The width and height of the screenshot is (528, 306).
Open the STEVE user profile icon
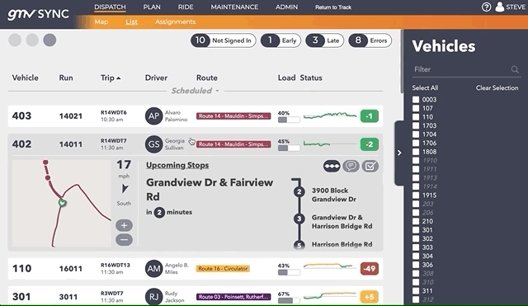point(500,7)
